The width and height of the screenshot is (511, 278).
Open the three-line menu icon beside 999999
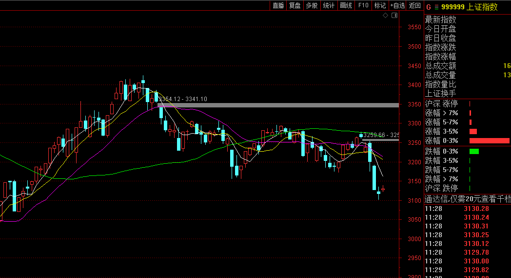click(437, 7)
